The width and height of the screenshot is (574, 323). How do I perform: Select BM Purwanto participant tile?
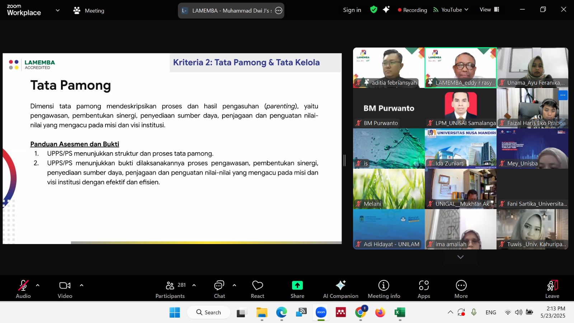[389, 108]
